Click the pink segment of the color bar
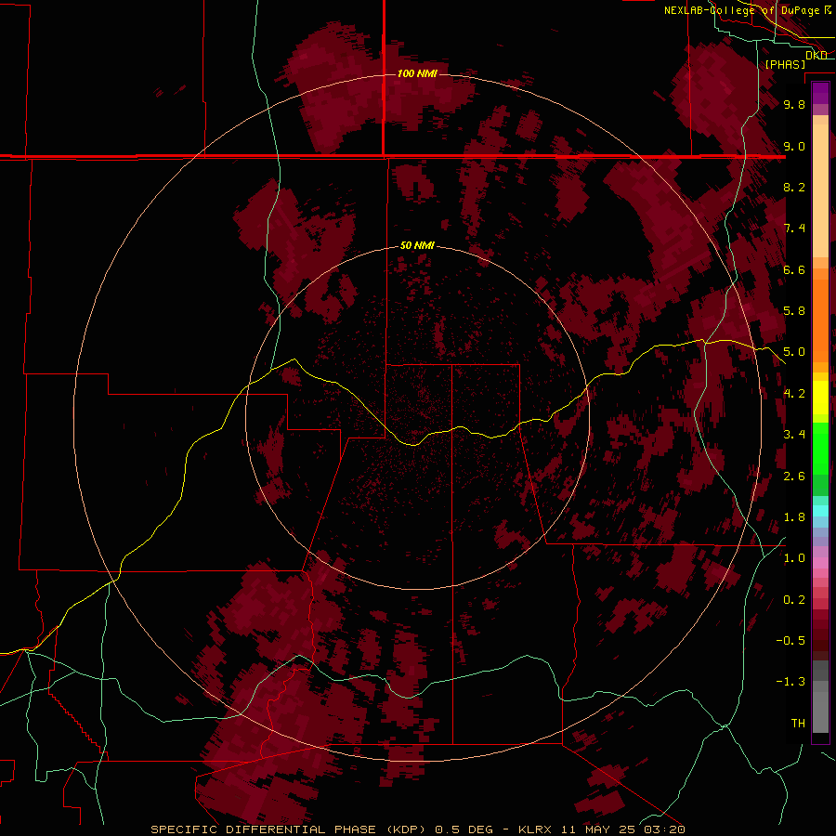836x836 pixels. point(820,563)
